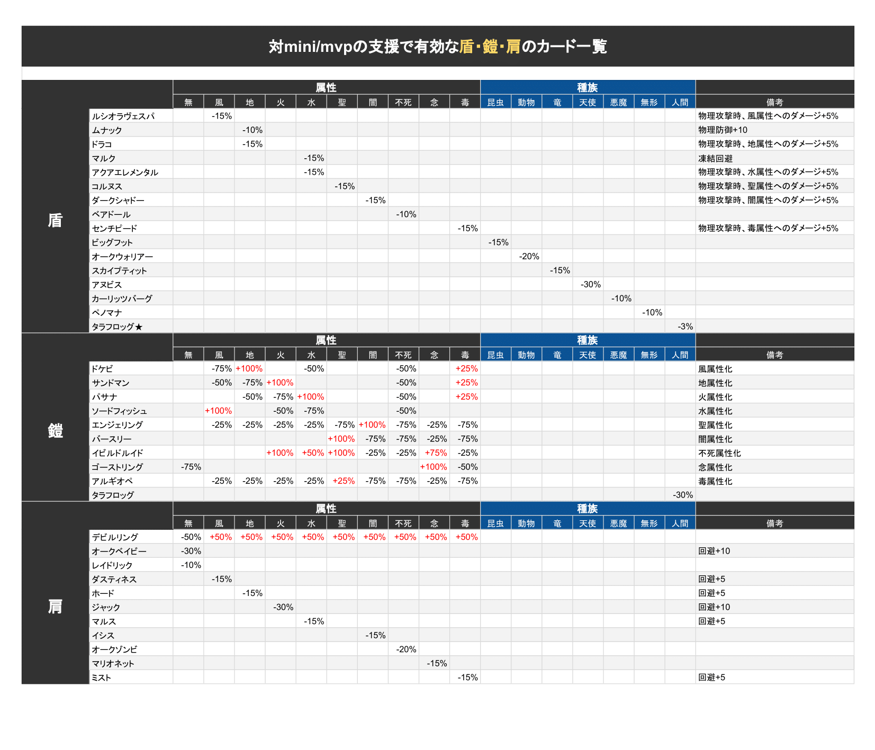Click the ダークシャドー card name

click(x=118, y=200)
